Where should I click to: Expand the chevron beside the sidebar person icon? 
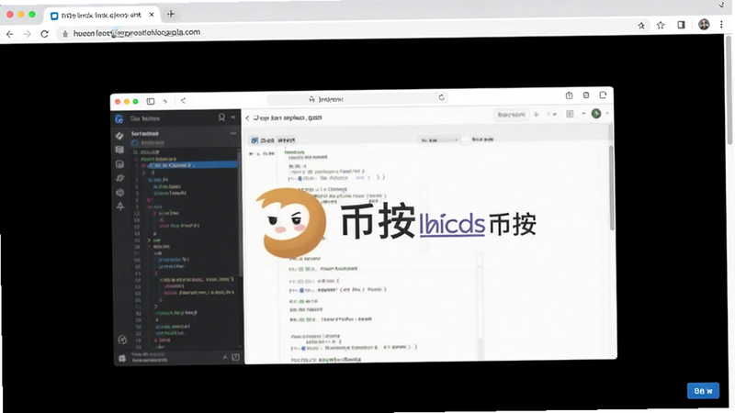233,117
